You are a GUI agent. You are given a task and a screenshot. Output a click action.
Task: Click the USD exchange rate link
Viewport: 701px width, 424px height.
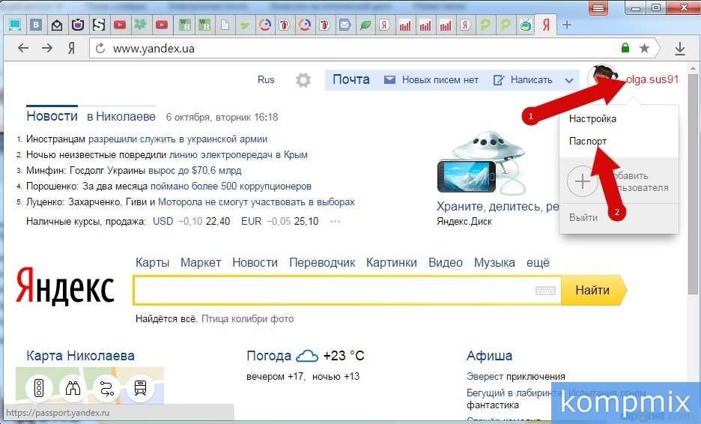[163, 222]
